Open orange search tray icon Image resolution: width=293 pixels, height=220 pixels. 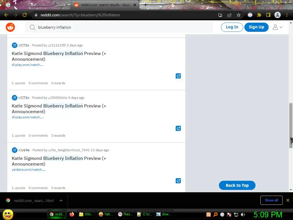[215, 215]
